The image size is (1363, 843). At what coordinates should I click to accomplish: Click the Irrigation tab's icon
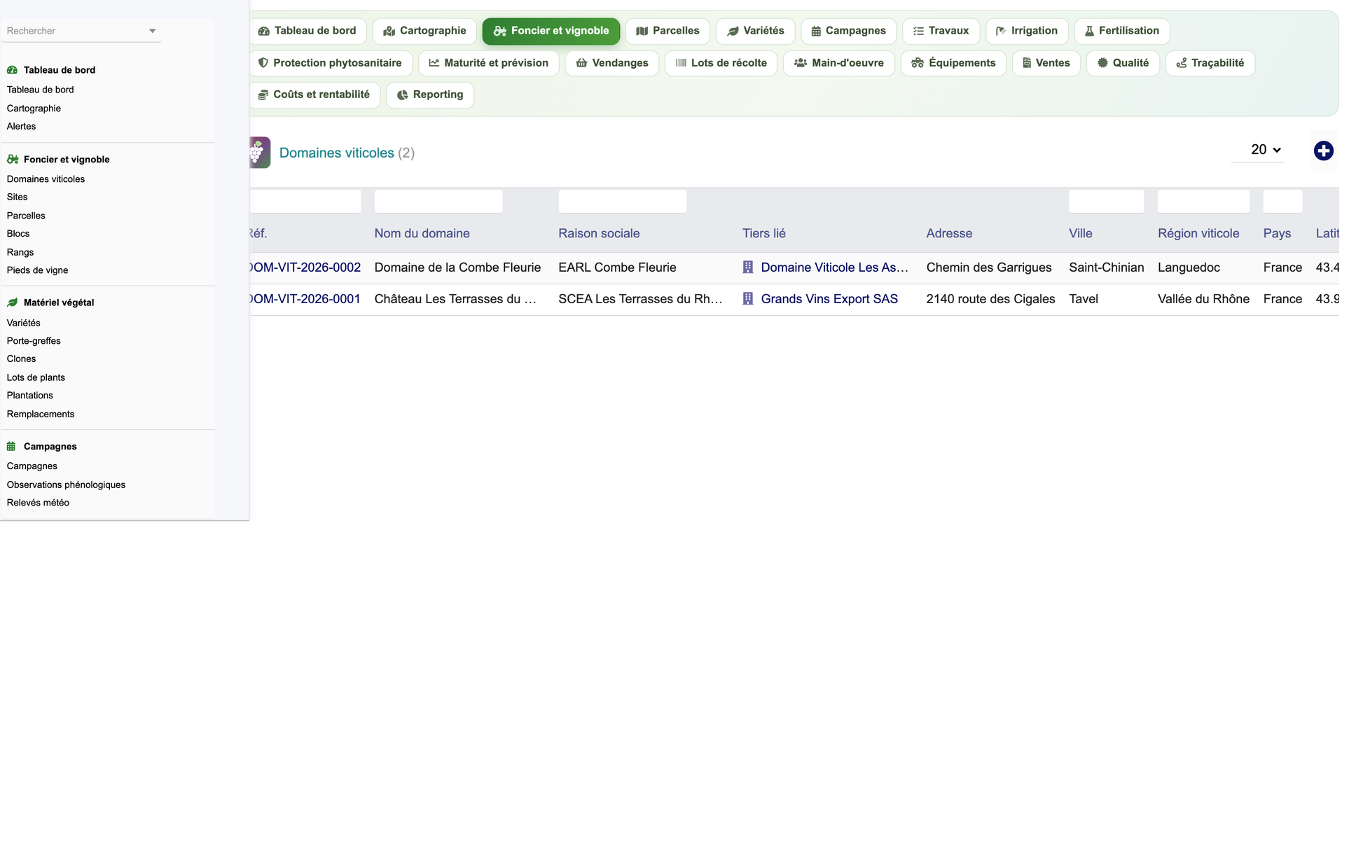[x=1001, y=31]
